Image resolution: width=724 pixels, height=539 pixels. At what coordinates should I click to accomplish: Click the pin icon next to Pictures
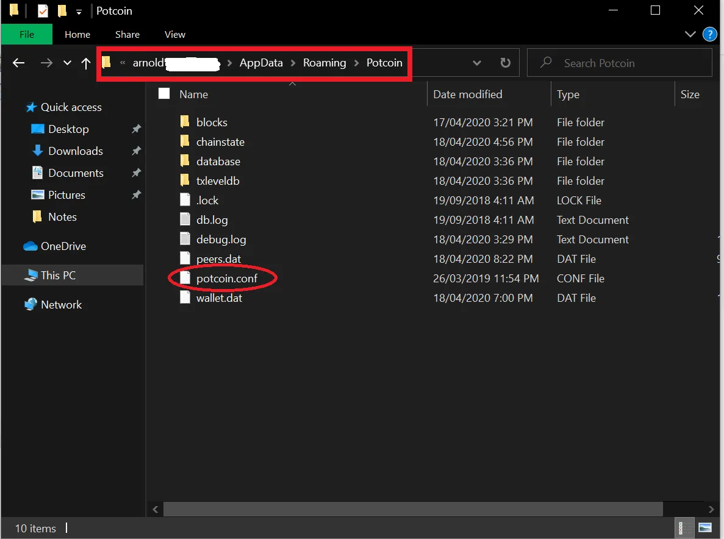pyautogui.click(x=136, y=195)
